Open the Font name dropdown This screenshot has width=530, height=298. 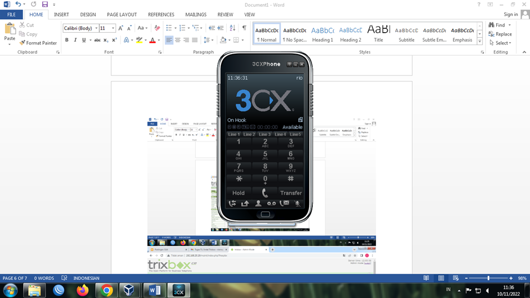point(96,28)
